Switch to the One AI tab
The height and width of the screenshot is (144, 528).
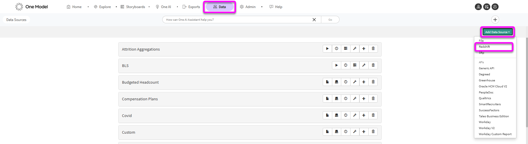coord(163,7)
